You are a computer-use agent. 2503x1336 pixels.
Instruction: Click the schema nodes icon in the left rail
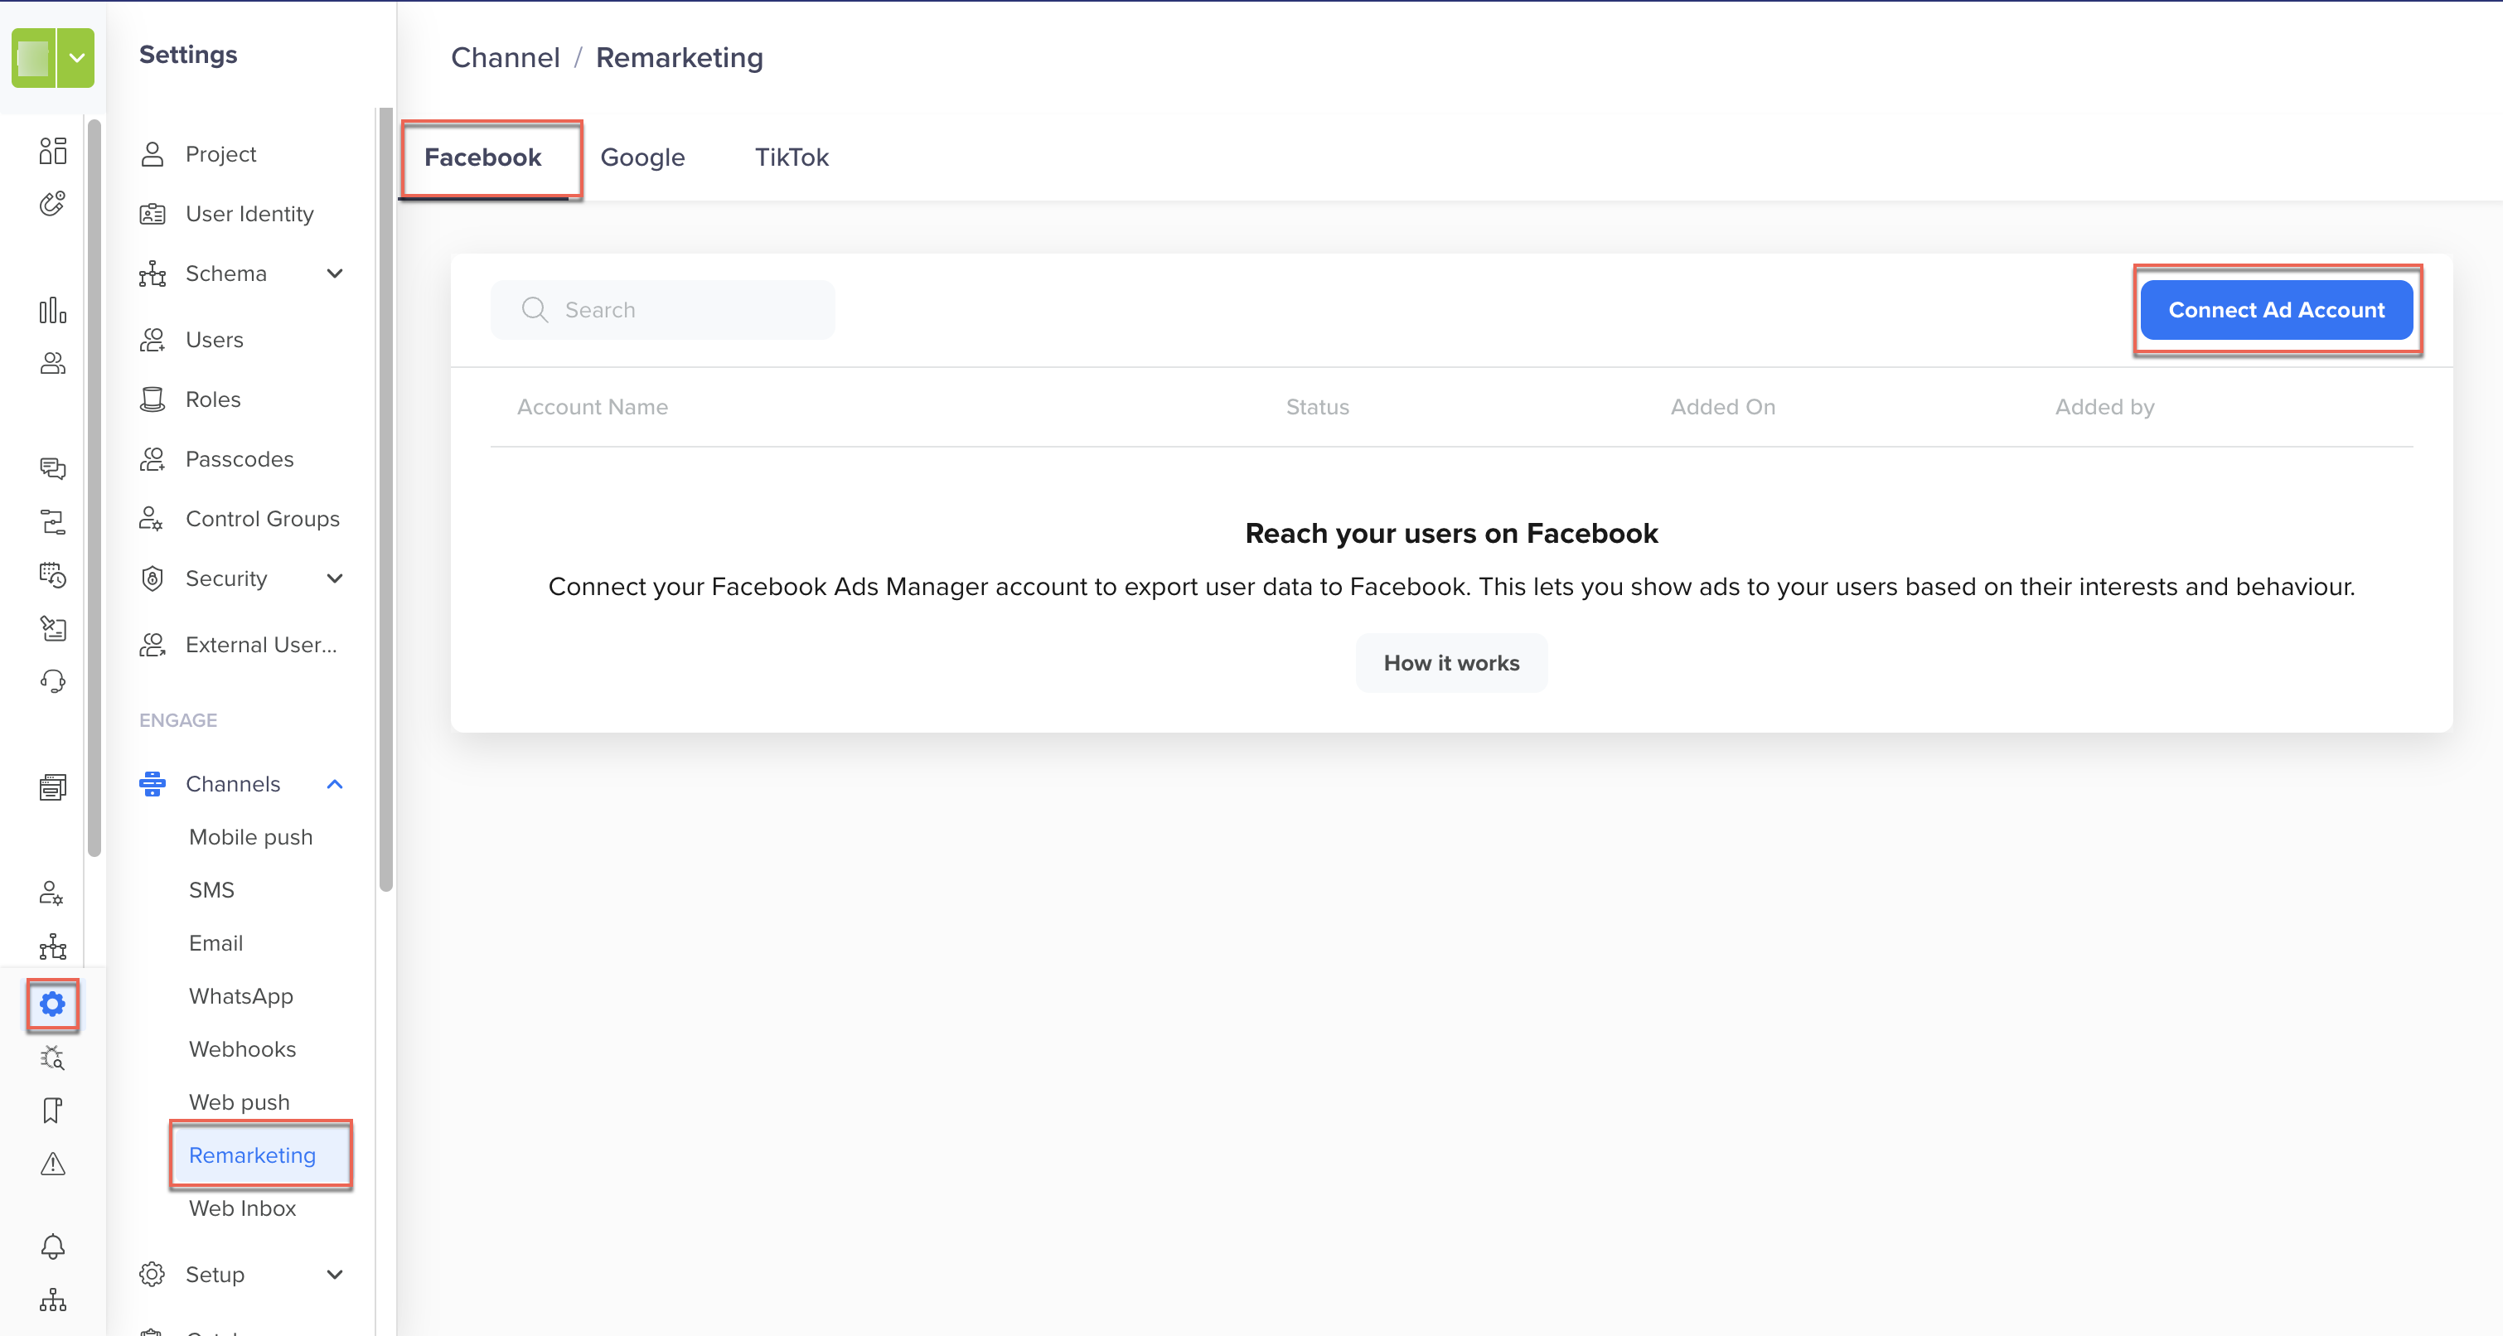tap(52, 946)
